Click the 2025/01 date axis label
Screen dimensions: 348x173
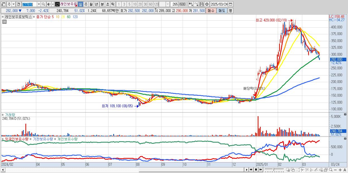[262, 164]
